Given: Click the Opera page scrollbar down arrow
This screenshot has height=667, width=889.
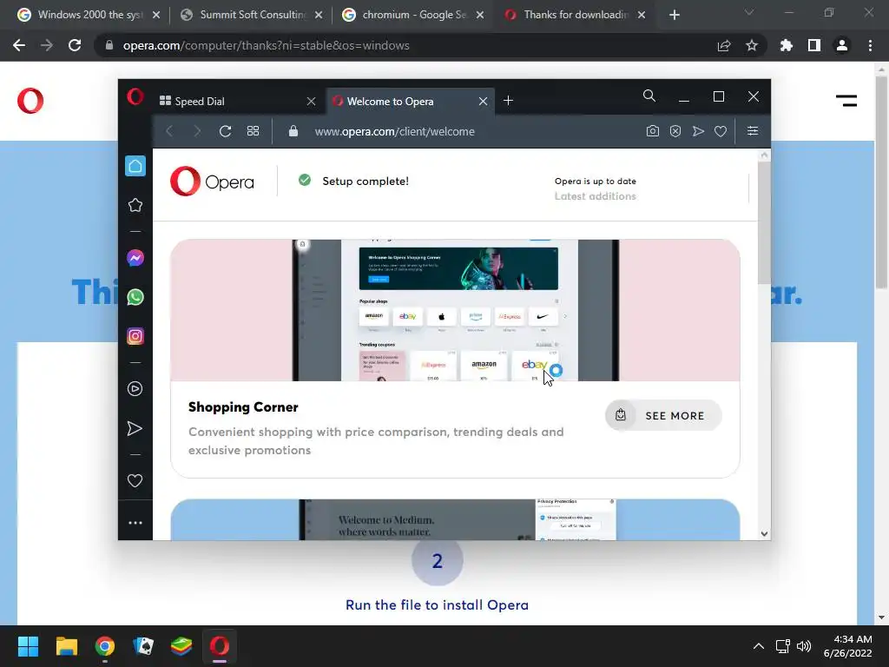Looking at the screenshot, I should [764, 534].
